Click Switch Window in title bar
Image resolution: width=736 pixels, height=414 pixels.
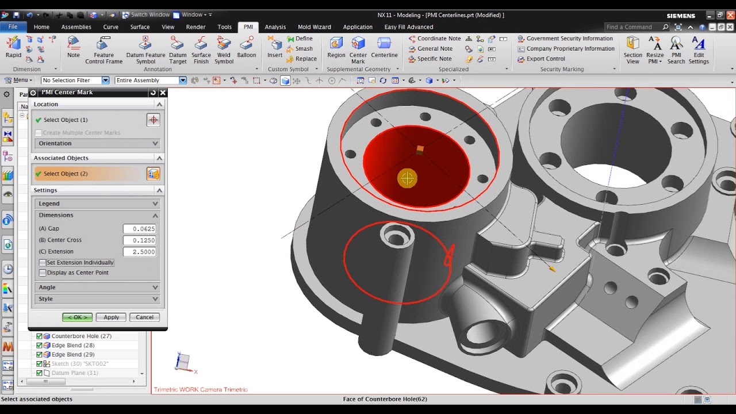point(145,14)
